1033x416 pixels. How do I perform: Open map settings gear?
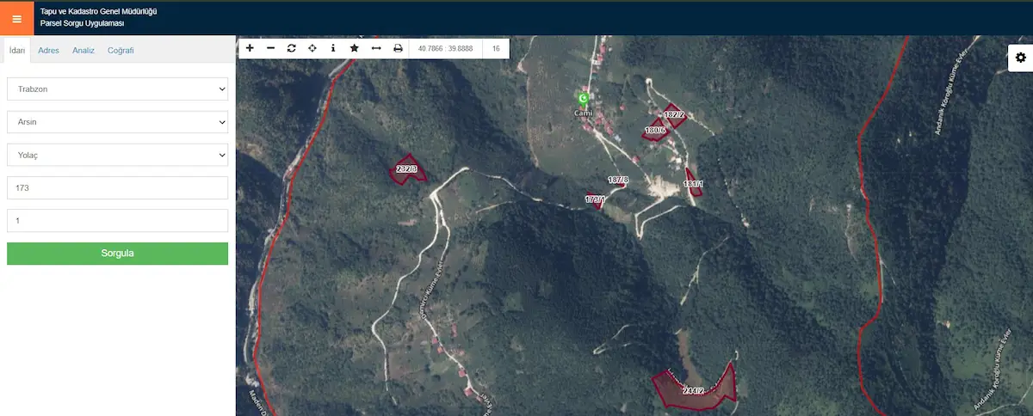[1020, 57]
